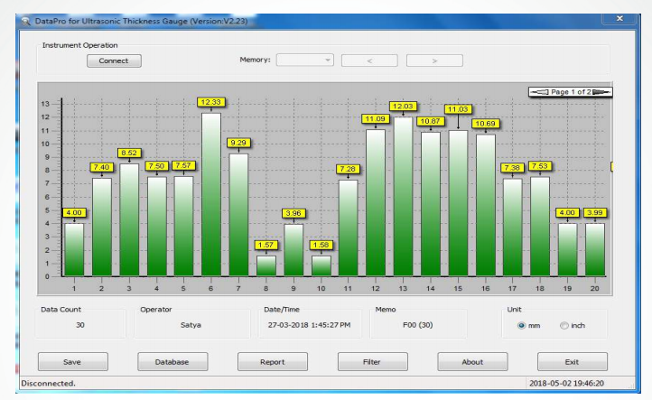Image resolution: width=652 pixels, height=400 pixels.
Task: Click the shortest bar labeled 1.57
Action: pos(265,265)
